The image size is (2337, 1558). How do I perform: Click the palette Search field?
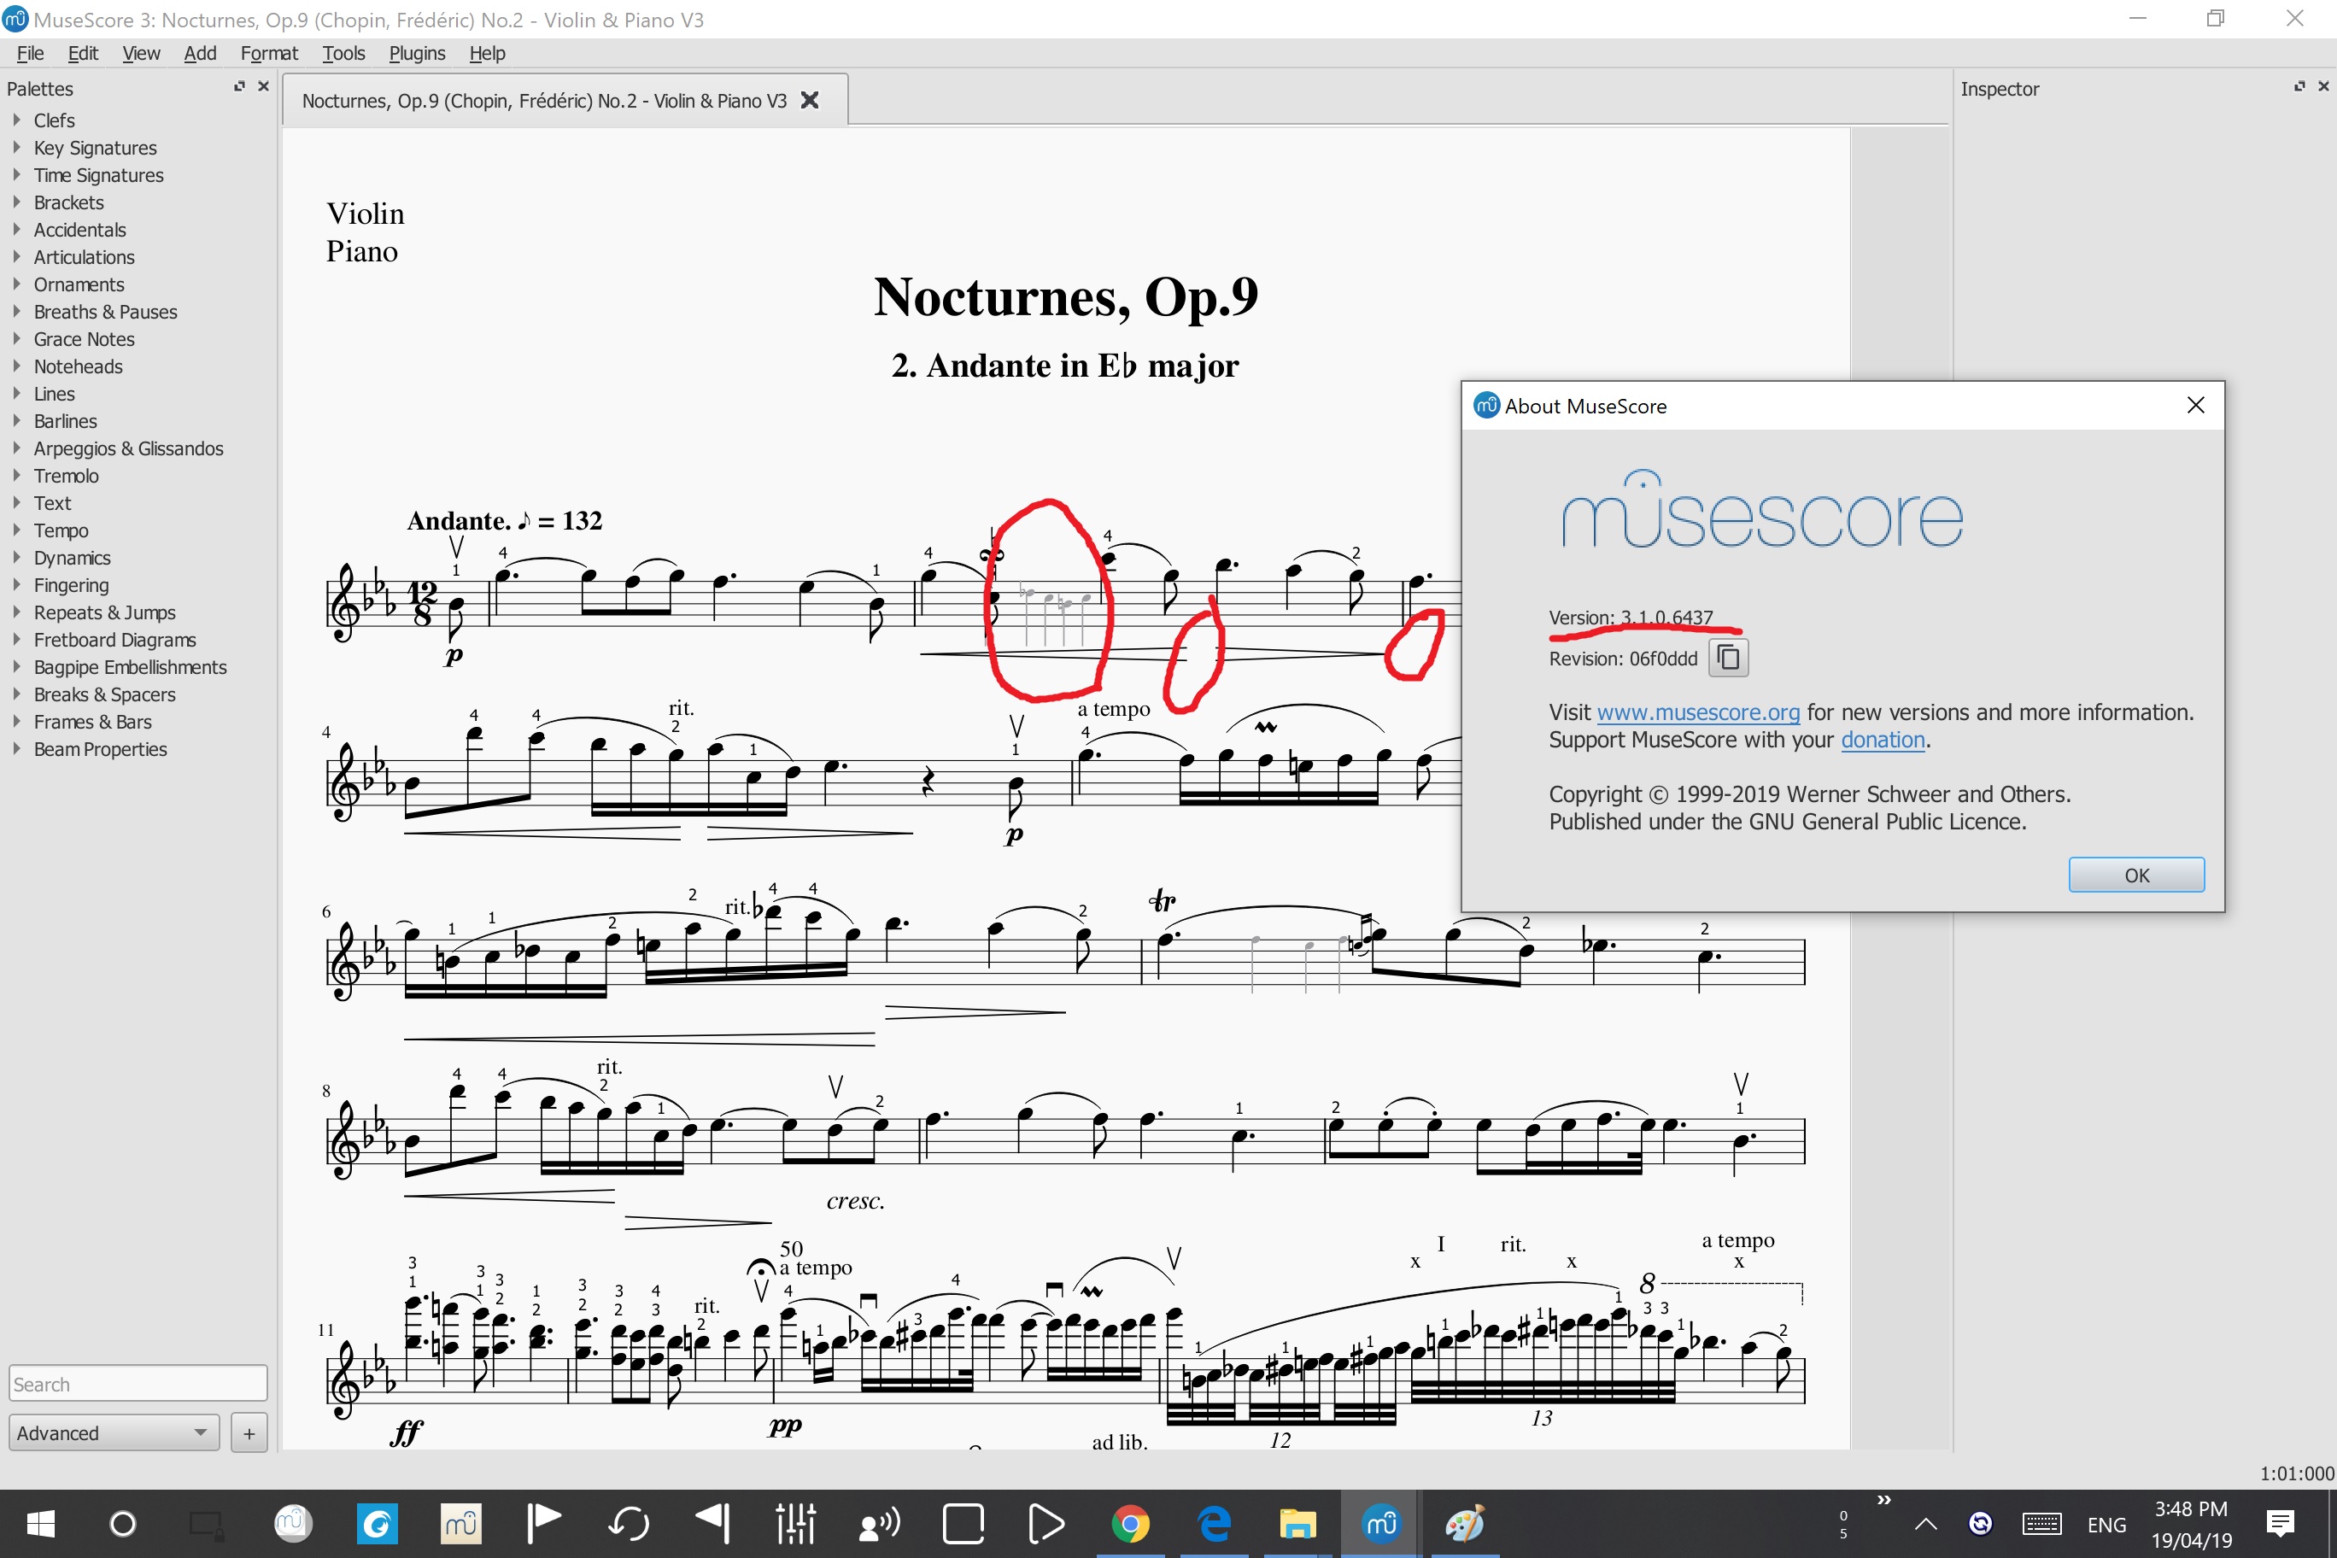click(138, 1384)
